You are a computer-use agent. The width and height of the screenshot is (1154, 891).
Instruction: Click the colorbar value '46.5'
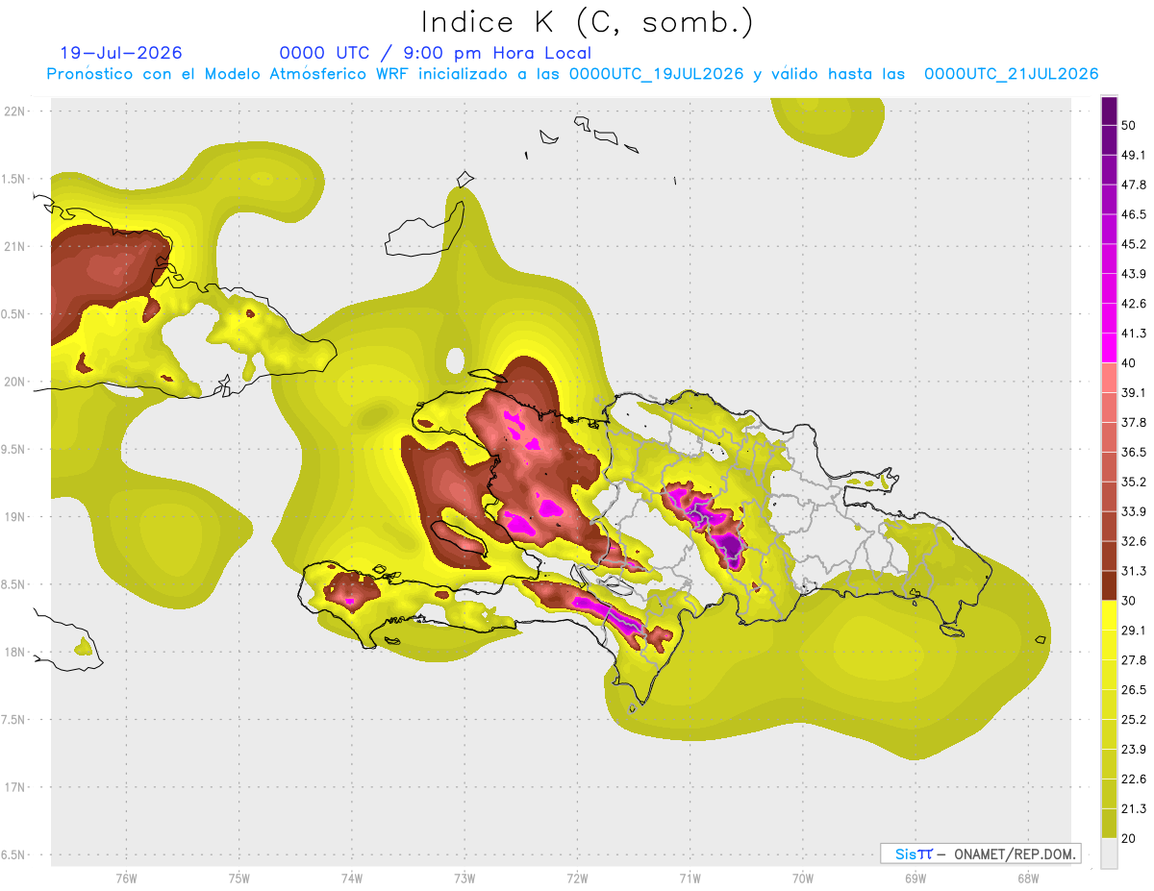click(1133, 214)
